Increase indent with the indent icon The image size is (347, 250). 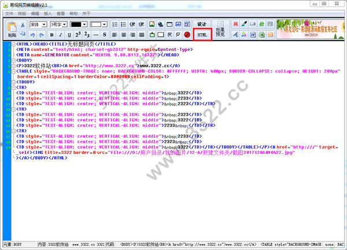click(x=141, y=24)
